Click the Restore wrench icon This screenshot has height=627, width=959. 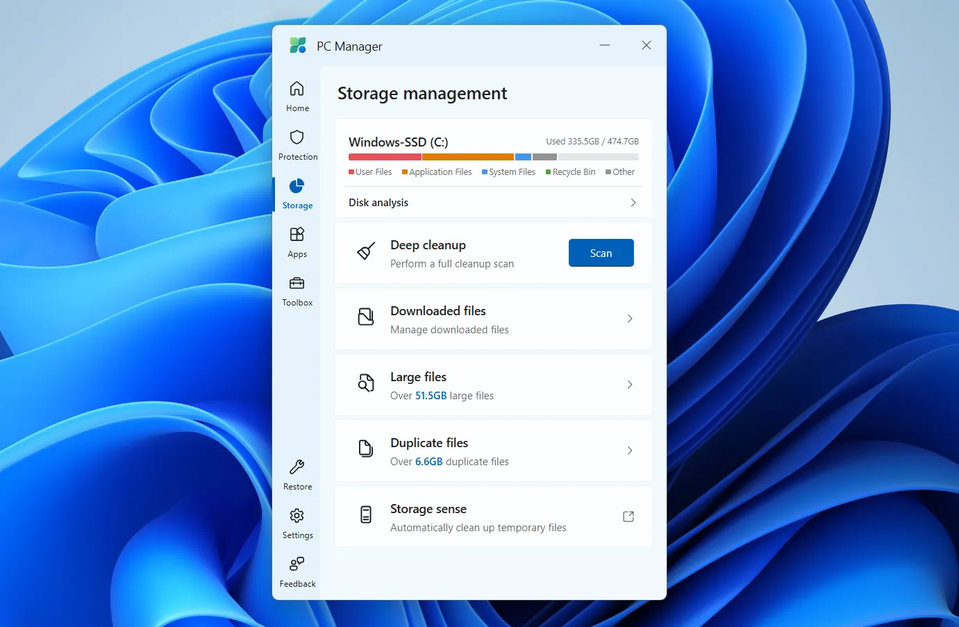point(297,467)
